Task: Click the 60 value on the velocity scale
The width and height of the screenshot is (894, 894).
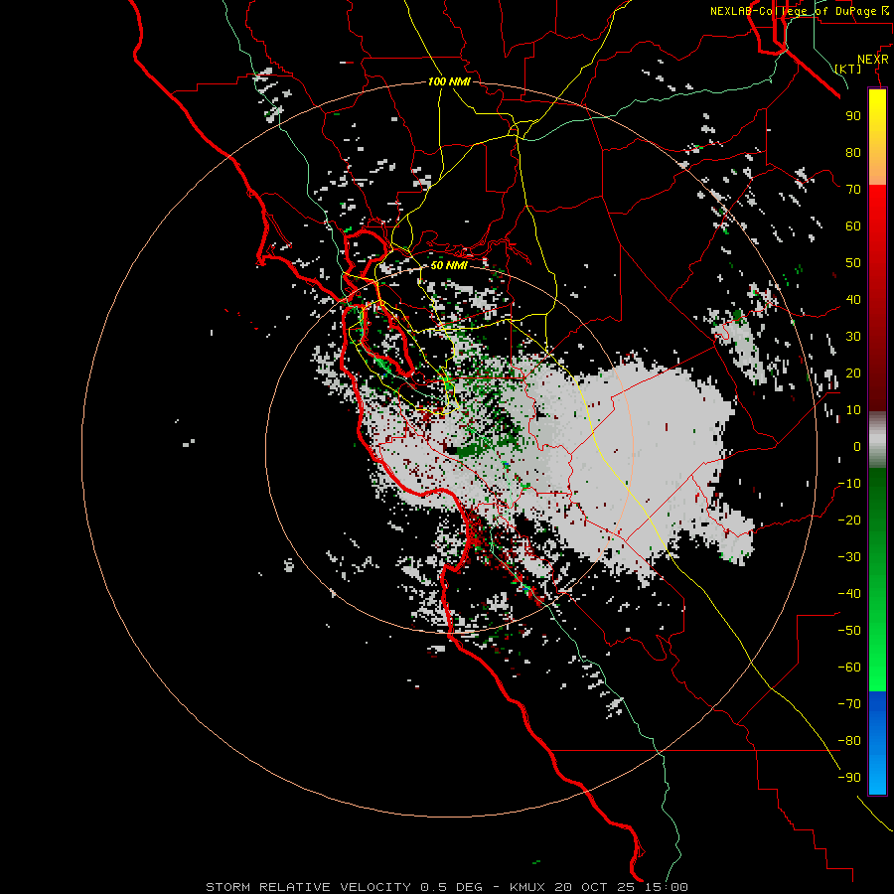Action: [x=853, y=225]
